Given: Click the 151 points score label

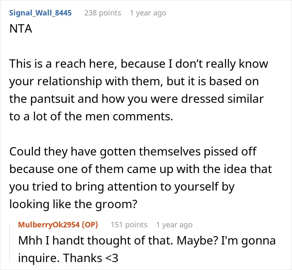Looking at the screenshot, I should tap(129, 225).
